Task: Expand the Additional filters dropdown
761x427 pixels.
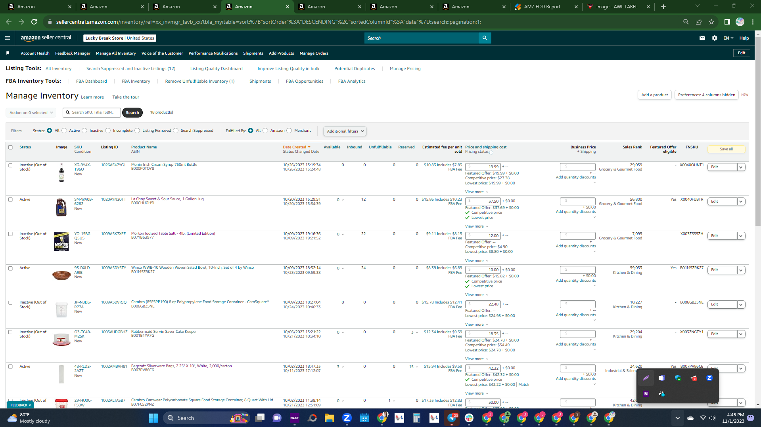Action: point(345,131)
